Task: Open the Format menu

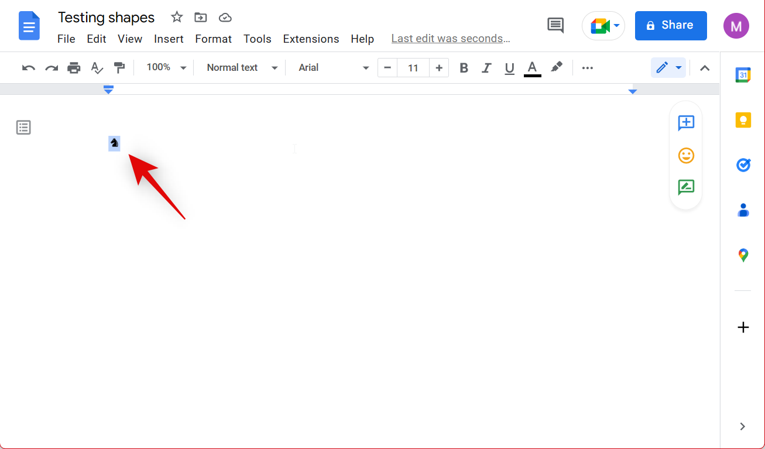Action: (214, 39)
